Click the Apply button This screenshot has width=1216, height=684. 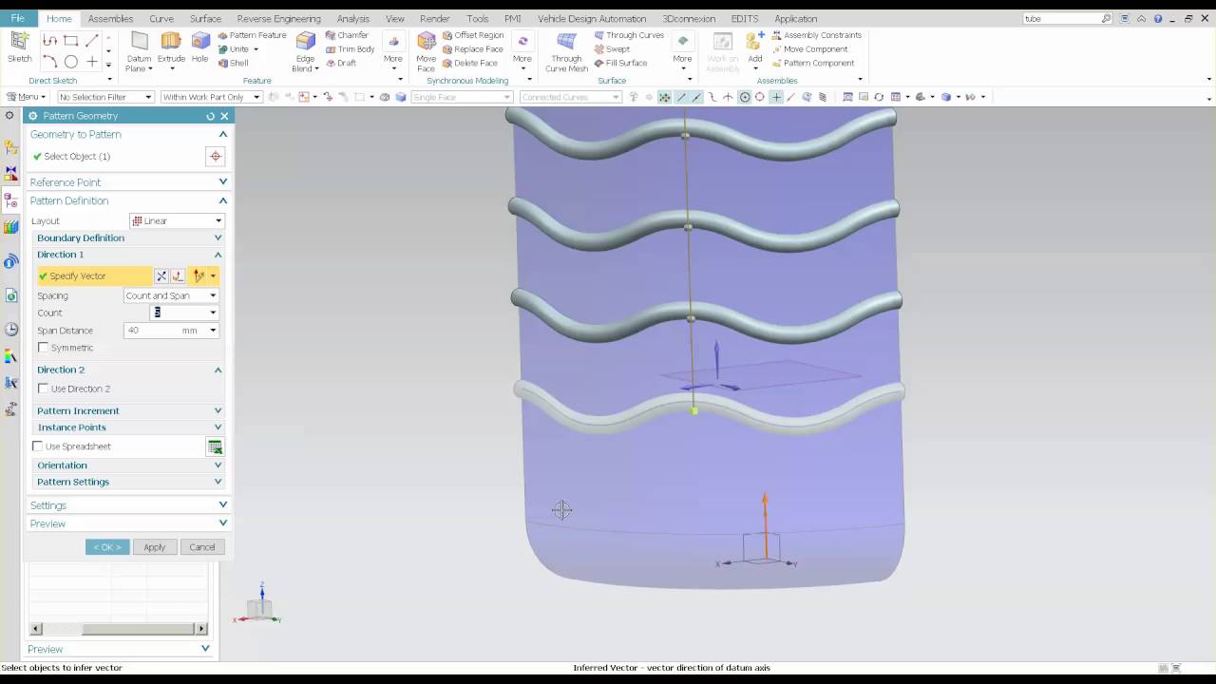(155, 547)
